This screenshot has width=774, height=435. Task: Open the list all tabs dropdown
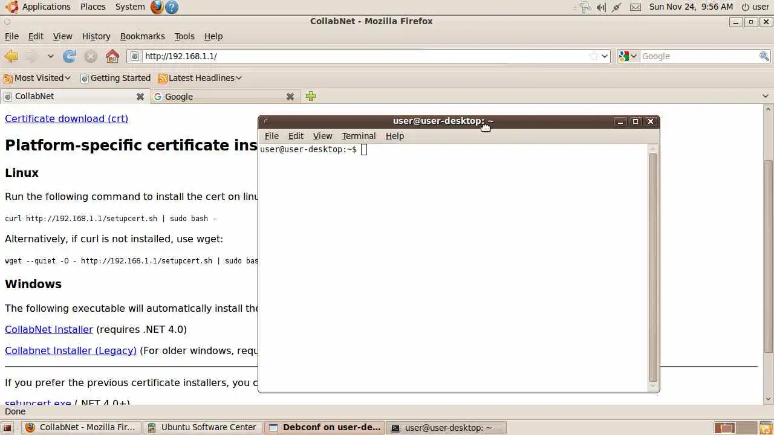(x=766, y=96)
